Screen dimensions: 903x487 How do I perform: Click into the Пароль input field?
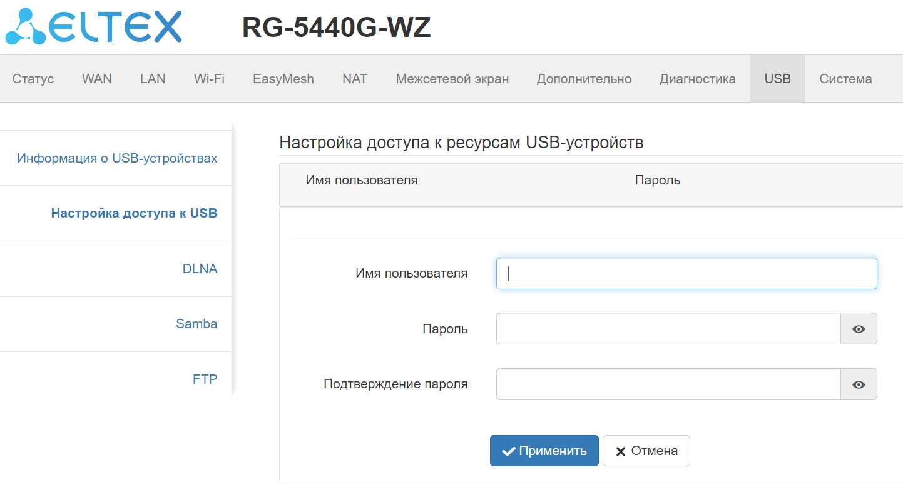tap(668, 329)
